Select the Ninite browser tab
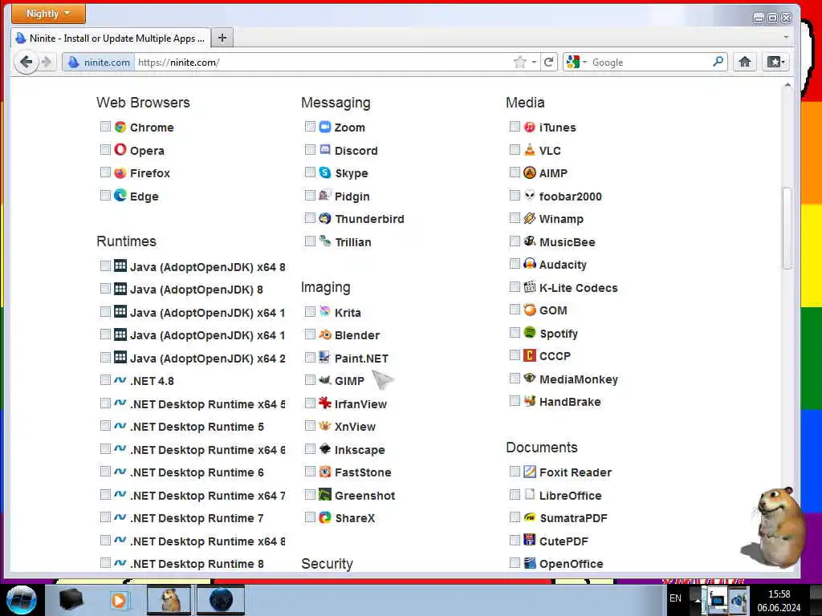822x616 pixels. [x=110, y=38]
